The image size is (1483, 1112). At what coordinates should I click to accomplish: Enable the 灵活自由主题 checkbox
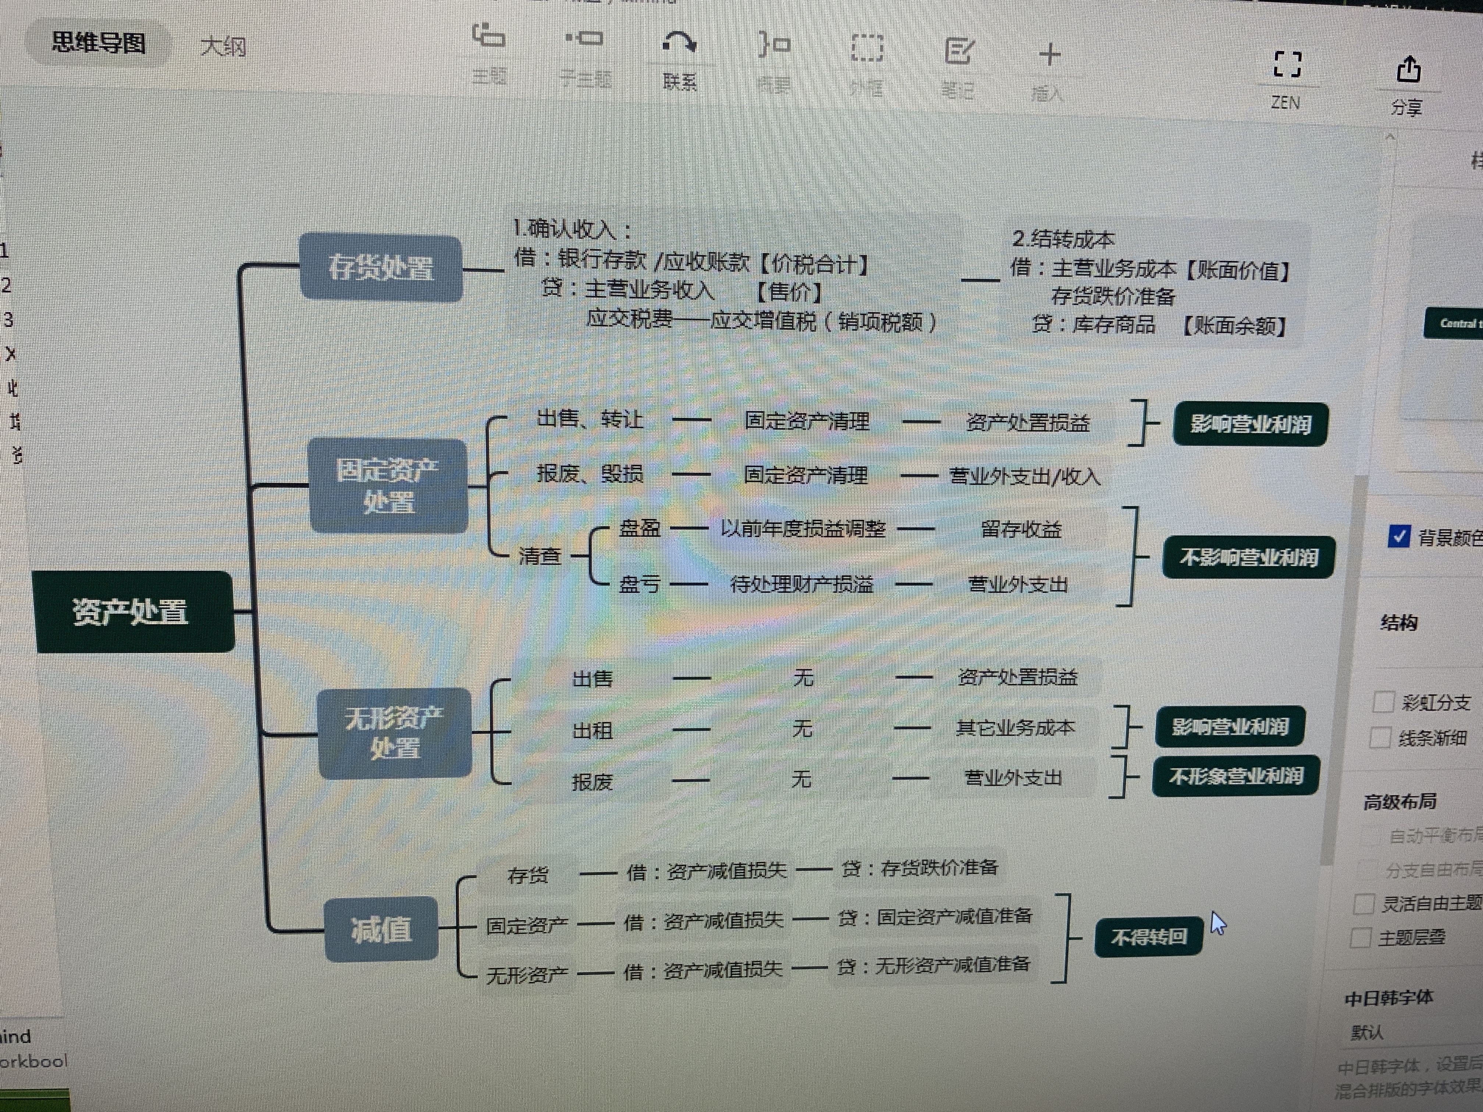[1364, 903]
